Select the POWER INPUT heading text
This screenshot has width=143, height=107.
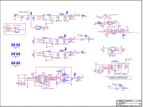[24, 12]
